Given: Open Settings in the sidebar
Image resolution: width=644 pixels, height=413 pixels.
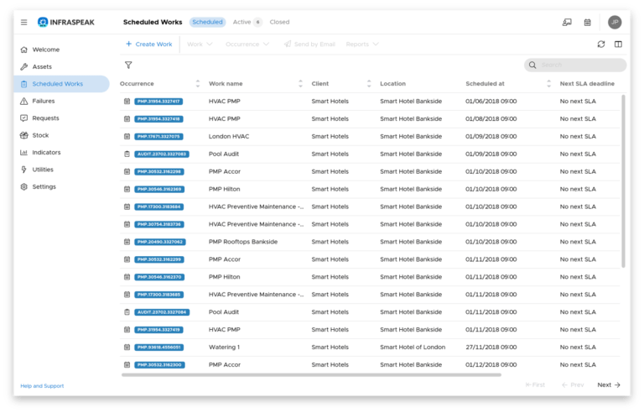Looking at the screenshot, I should click(x=44, y=186).
